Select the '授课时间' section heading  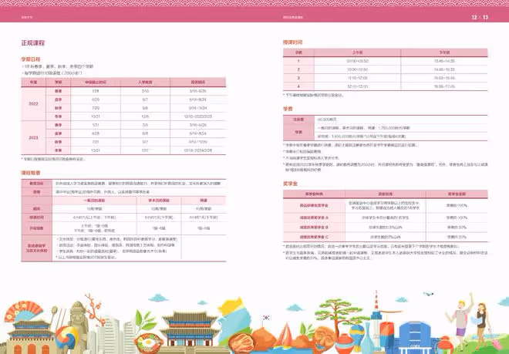[292, 42]
